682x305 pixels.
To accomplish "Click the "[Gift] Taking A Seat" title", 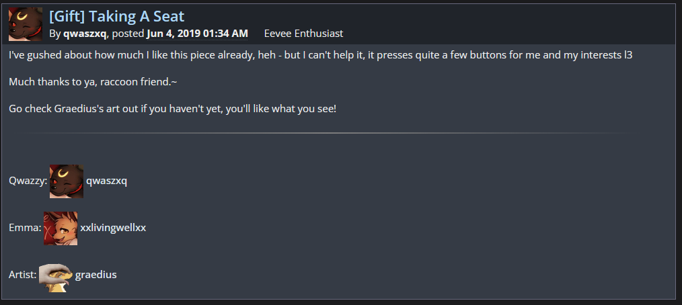I will point(116,16).
